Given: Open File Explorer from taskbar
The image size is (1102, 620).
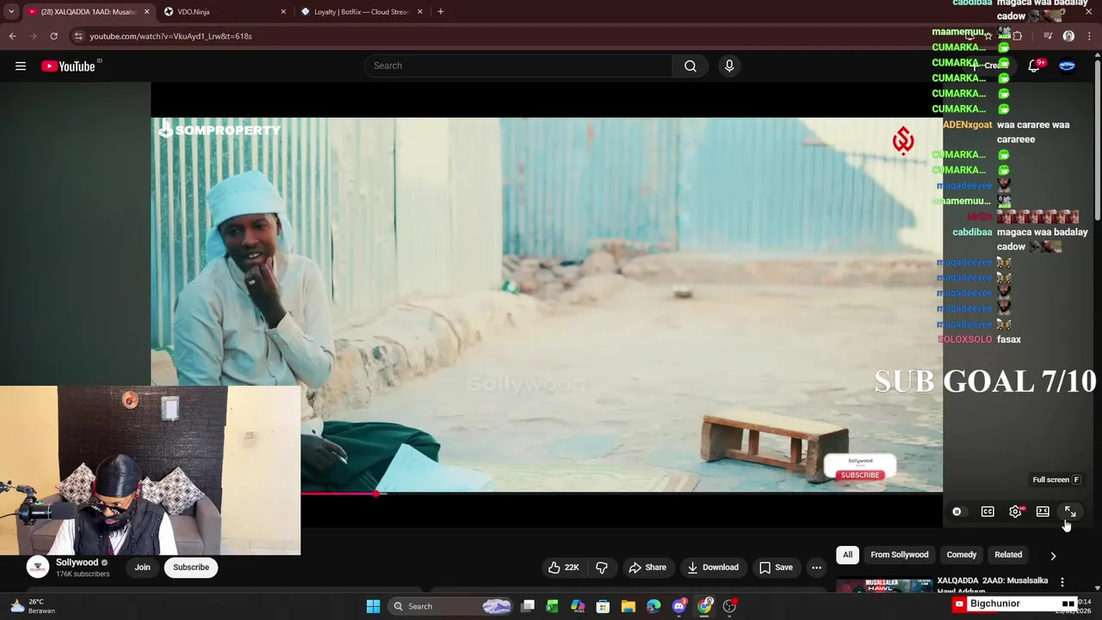Looking at the screenshot, I should pos(628,606).
